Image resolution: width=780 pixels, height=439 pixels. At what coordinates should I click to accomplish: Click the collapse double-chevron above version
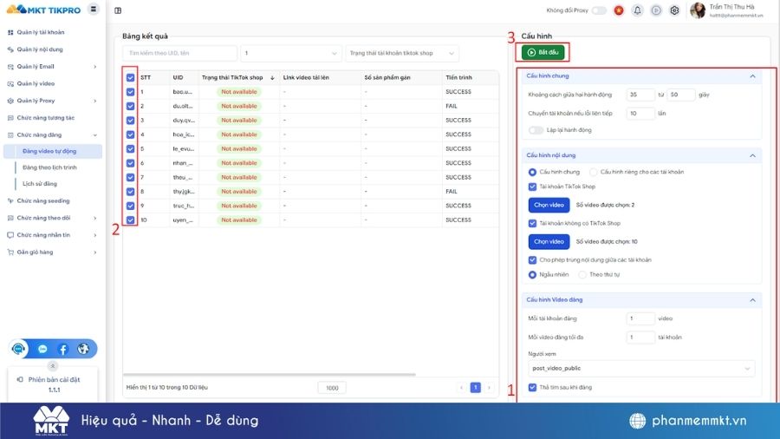(53, 366)
